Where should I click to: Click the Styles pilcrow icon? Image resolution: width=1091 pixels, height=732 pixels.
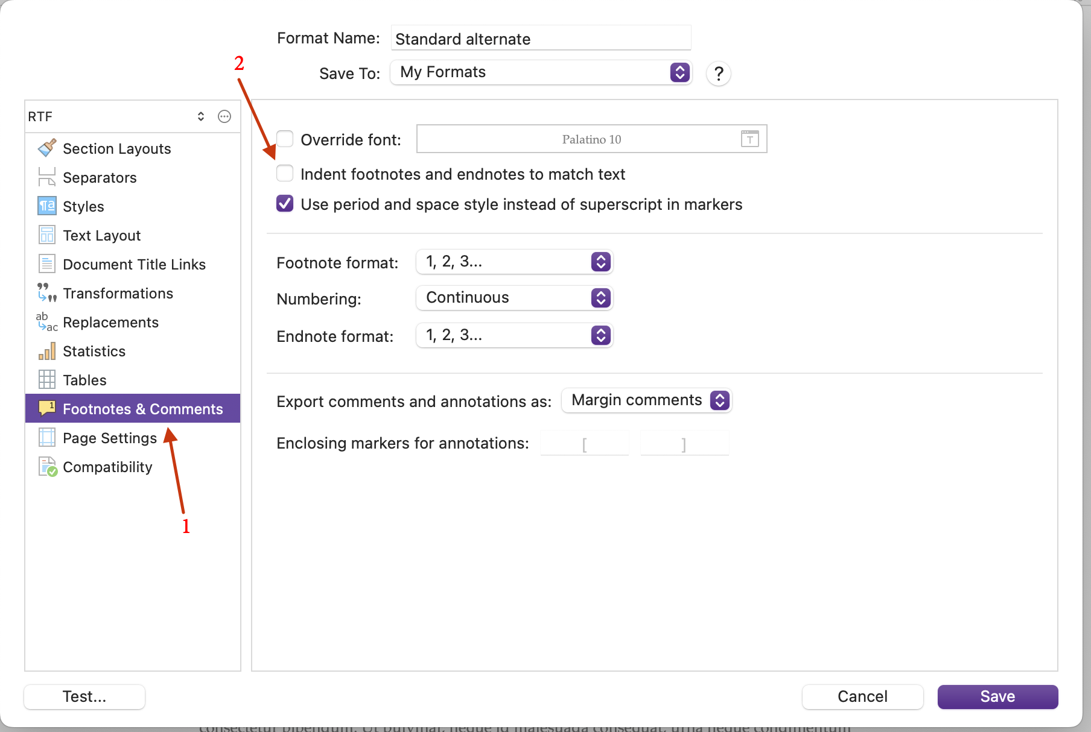[47, 206]
